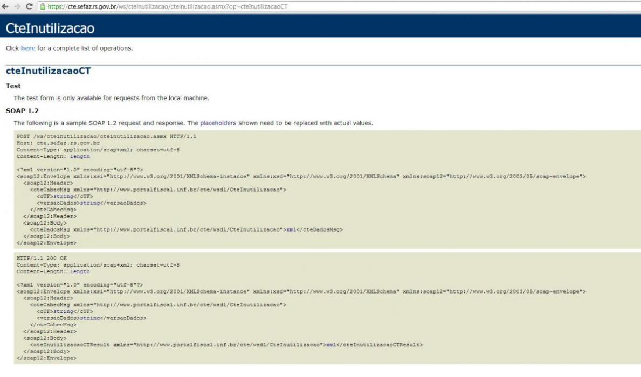Click 'string' placeholder in request cUF tag

pos(64,197)
